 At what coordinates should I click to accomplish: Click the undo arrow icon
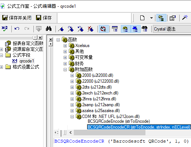[x=17, y=29]
